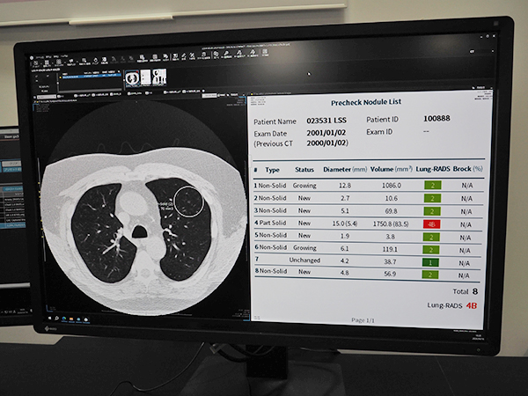Open File Explorer from the taskbar

point(71,319)
